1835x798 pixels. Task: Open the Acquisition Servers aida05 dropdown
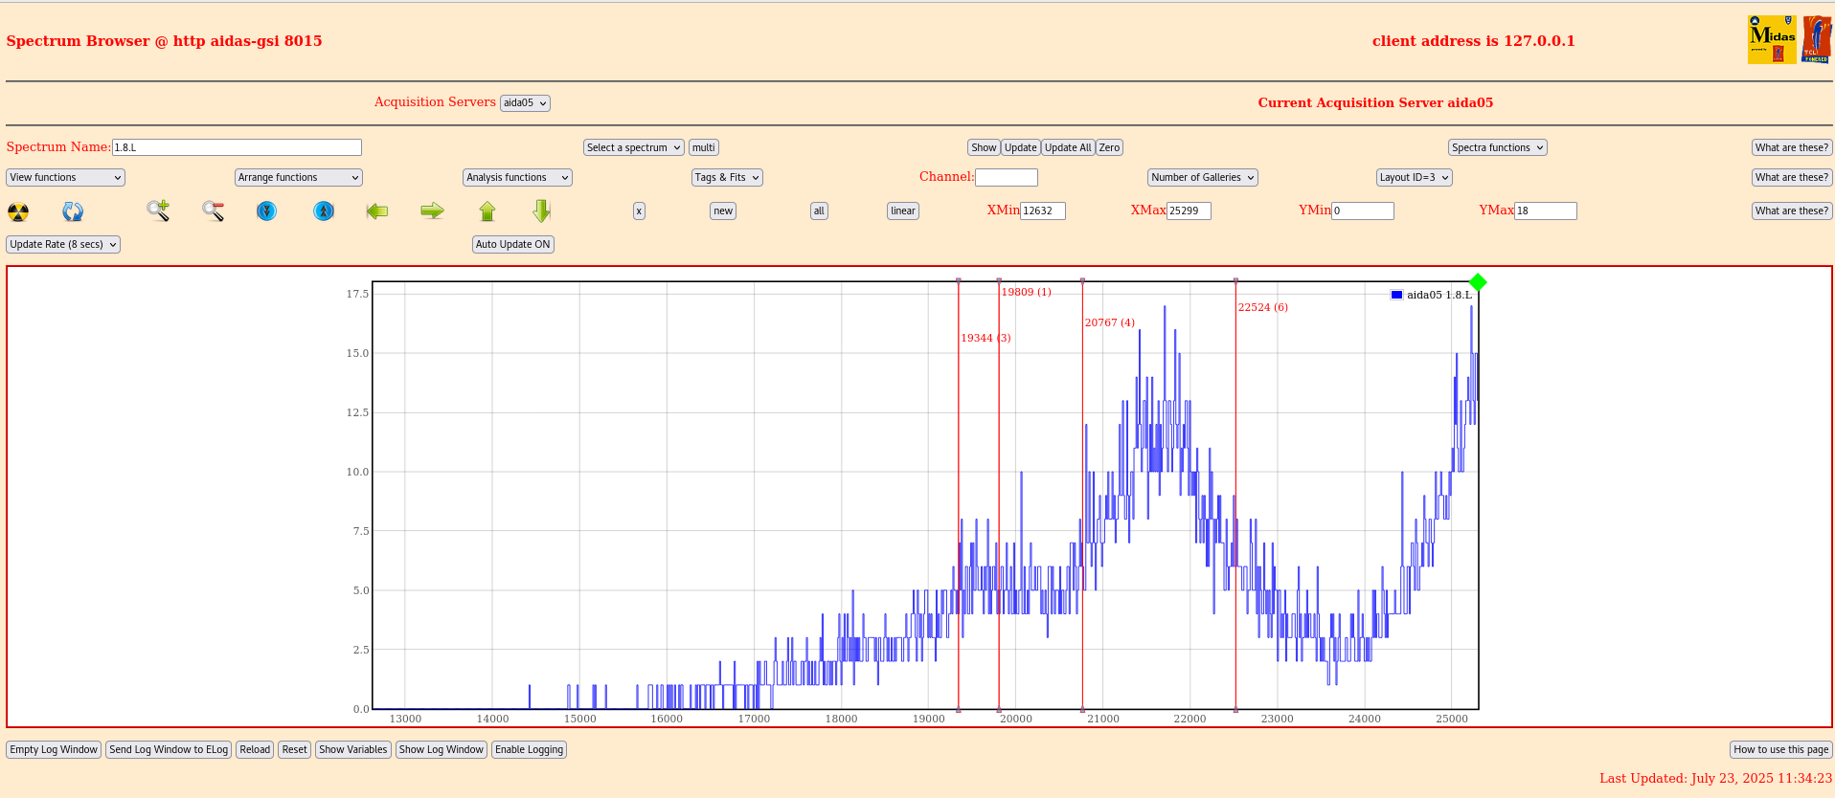[525, 103]
